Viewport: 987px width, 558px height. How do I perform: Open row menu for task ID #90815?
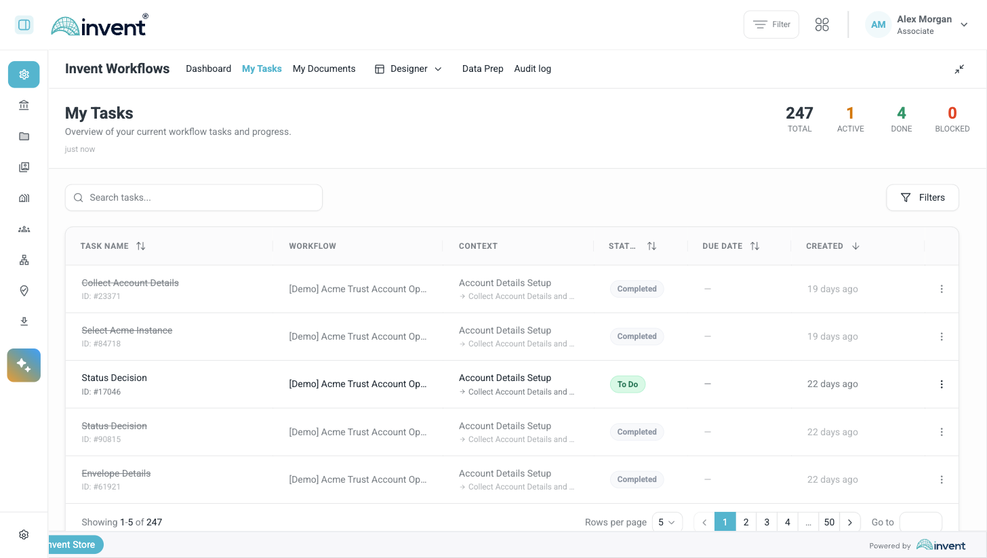click(x=942, y=432)
